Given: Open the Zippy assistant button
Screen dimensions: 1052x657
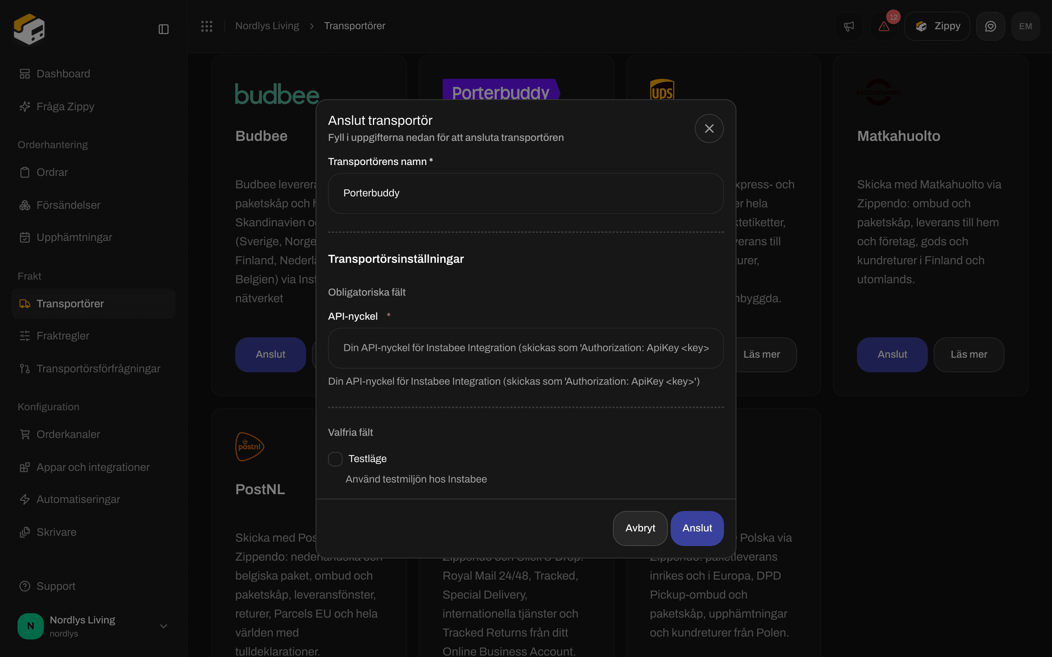Looking at the screenshot, I should [x=937, y=26].
